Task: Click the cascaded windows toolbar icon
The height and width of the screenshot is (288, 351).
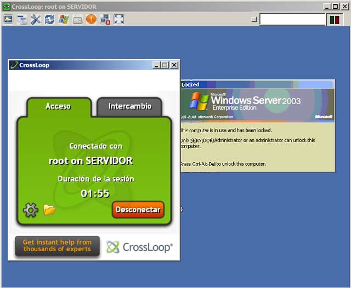Action: point(22,19)
